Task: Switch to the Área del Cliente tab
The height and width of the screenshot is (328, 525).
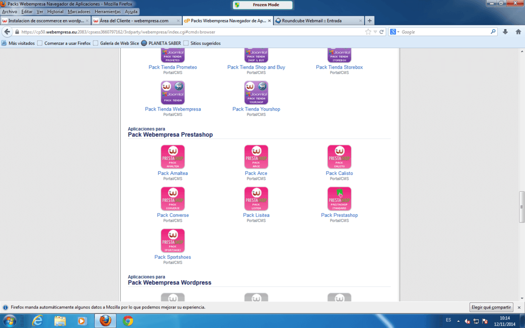Action: click(136, 20)
